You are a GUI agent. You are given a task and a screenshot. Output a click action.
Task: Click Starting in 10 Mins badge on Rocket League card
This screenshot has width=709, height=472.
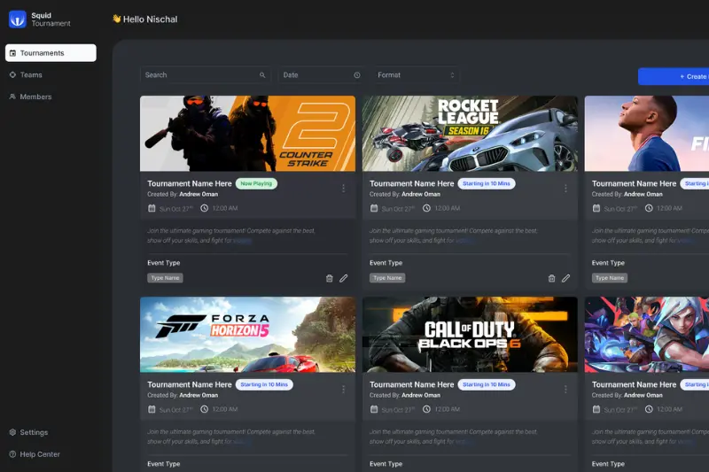tap(487, 184)
